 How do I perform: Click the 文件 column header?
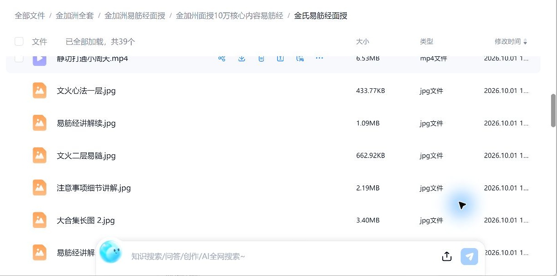coord(40,42)
